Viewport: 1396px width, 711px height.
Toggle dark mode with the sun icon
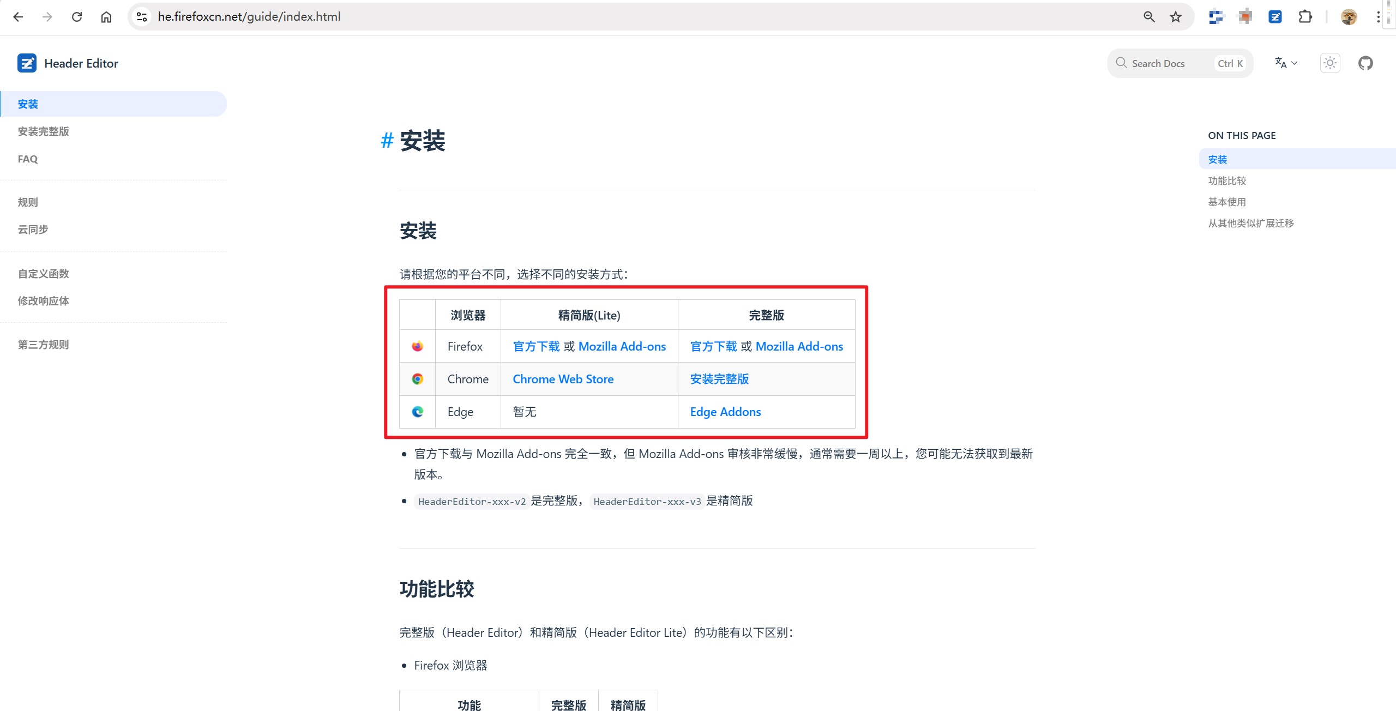[1330, 63]
